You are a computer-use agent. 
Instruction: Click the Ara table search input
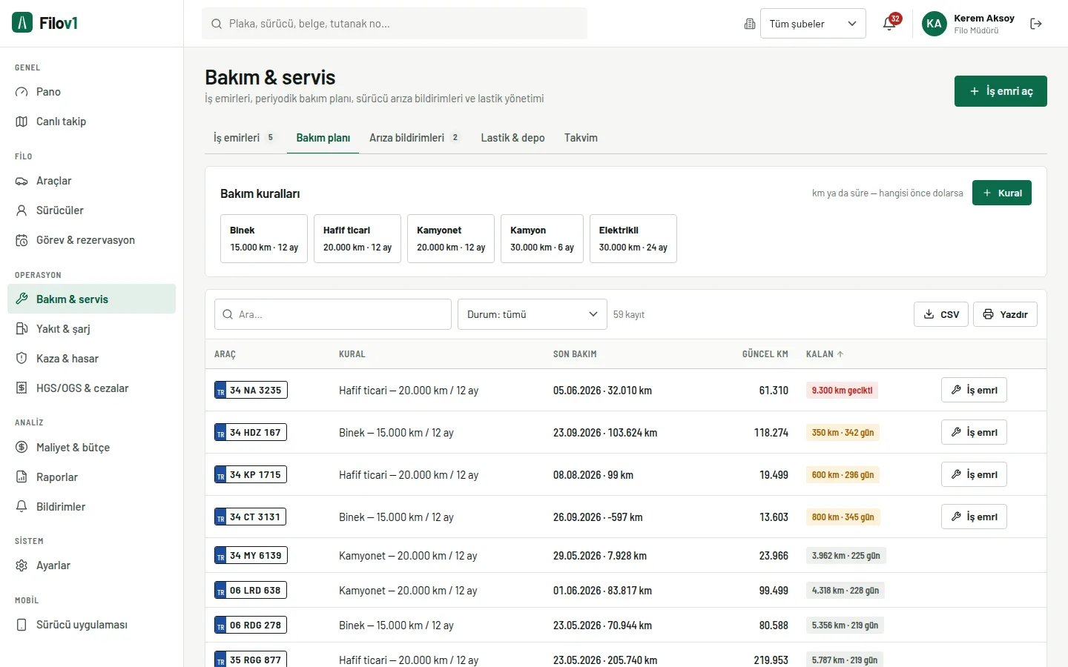point(333,314)
